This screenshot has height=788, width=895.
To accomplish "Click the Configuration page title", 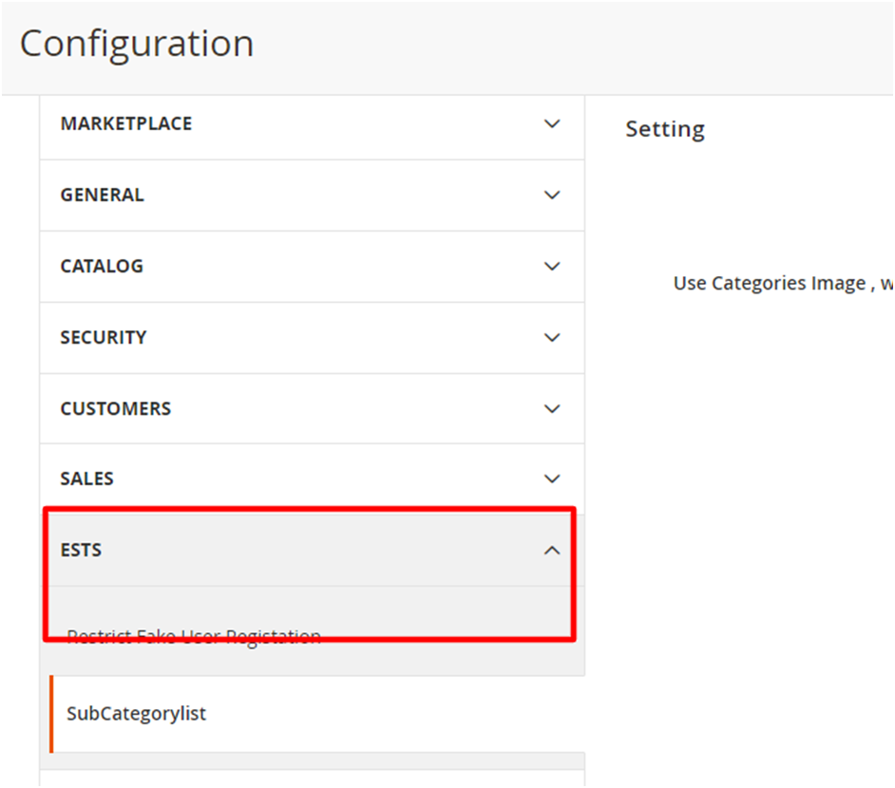I will coord(137,44).
